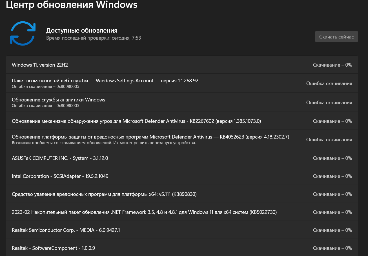Click download status for the KB890830 update
The image size is (368, 256).
click(332, 194)
